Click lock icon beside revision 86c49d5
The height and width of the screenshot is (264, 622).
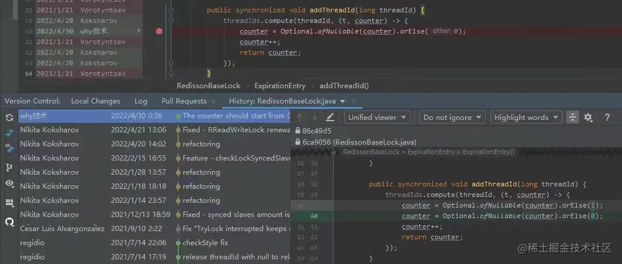[x=298, y=131]
